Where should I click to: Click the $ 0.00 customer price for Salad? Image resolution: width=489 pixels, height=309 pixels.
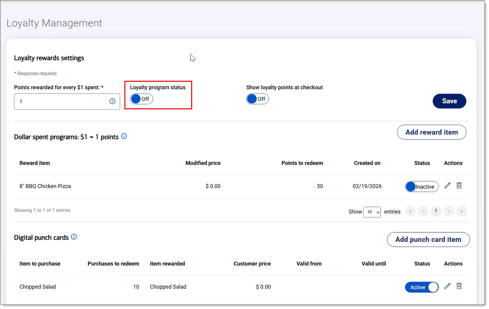263,287
